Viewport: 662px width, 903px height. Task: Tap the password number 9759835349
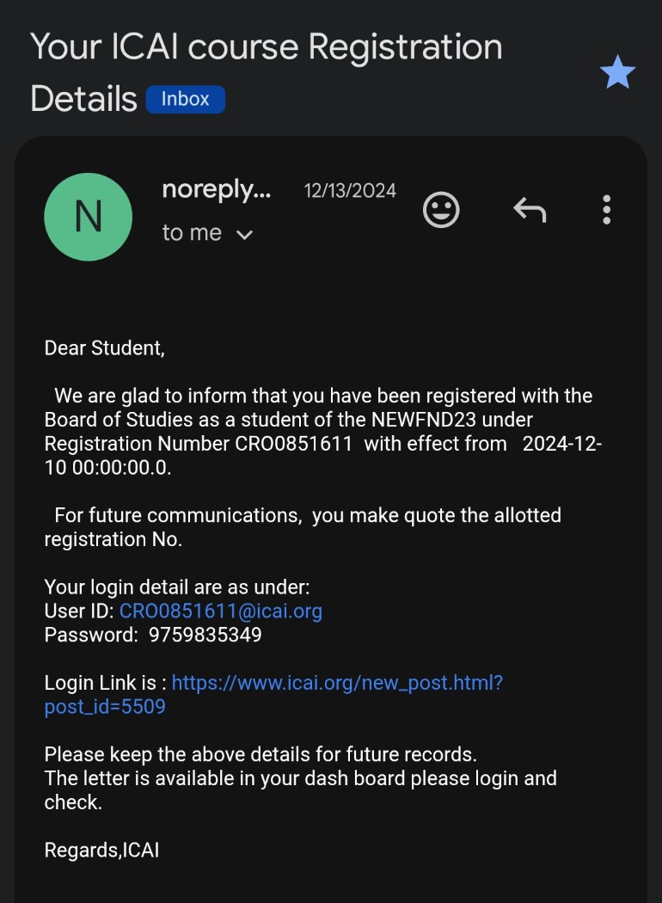tap(205, 636)
